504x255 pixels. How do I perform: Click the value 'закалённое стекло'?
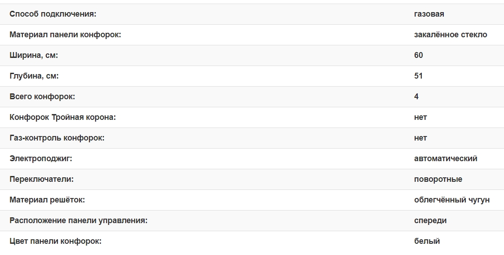[451, 35]
